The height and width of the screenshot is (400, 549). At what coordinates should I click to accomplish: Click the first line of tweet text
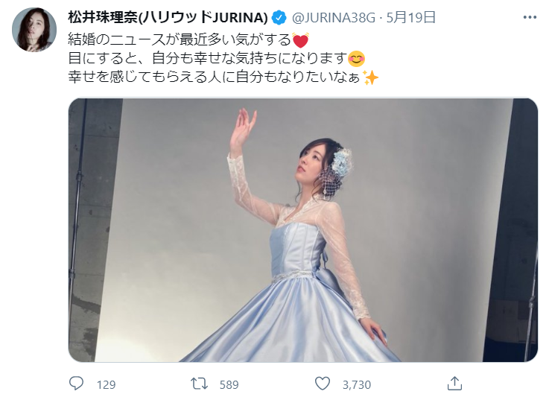188,40
